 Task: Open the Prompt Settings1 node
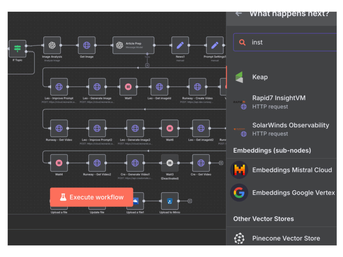(x=215, y=45)
